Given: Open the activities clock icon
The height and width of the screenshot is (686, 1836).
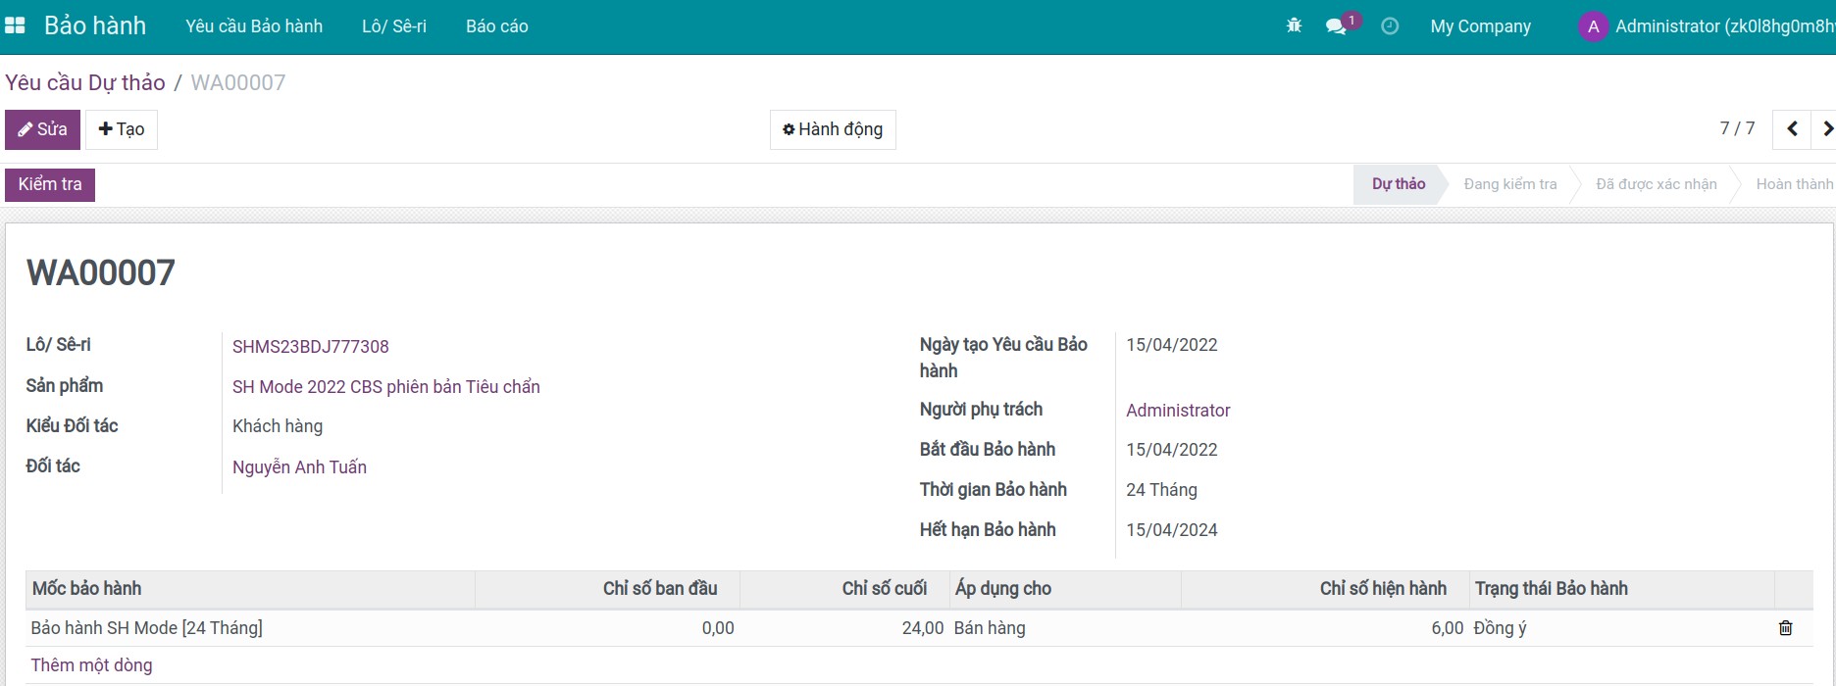Looking at the screenshot, I should point(1390,26).
